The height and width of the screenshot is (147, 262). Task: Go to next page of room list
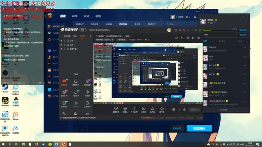(86, 129)
